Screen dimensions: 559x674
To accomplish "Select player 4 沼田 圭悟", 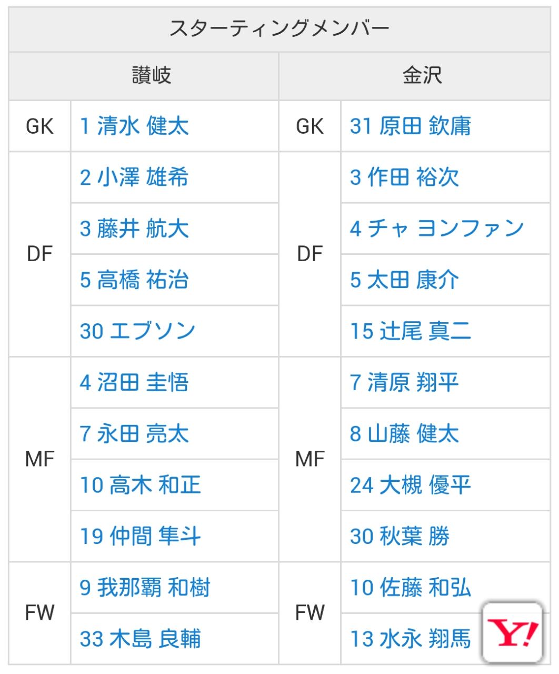I will pos(134,382).
